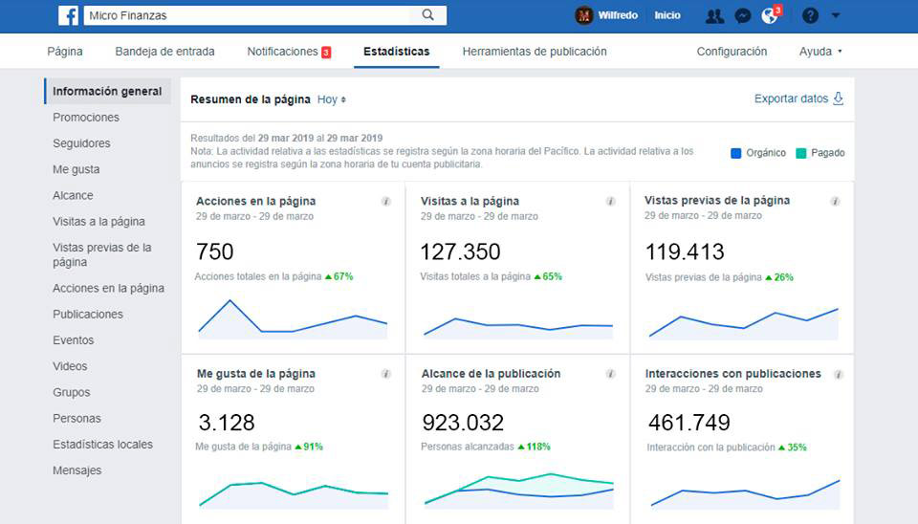The image size is (918, 524).
Task: Click the 750 total actions value
Action: pyautogui.click(x=215, y=251)
